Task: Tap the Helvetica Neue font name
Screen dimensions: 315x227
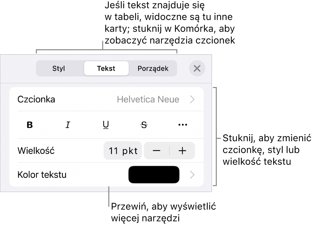Action: click(x=148, y=99)
